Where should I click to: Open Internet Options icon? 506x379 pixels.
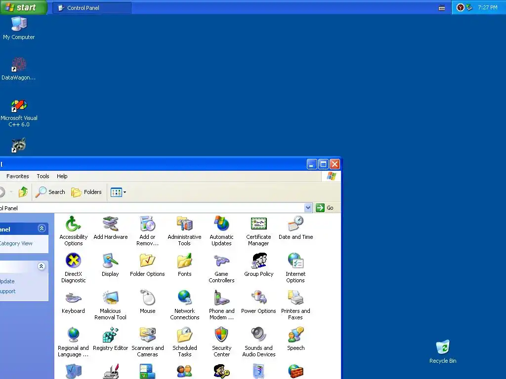point(295,268)
